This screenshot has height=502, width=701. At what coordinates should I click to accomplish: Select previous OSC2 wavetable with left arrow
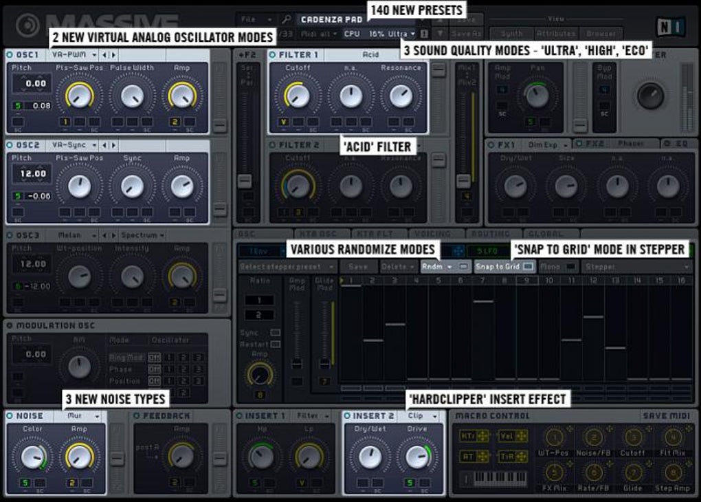(104, 145)
